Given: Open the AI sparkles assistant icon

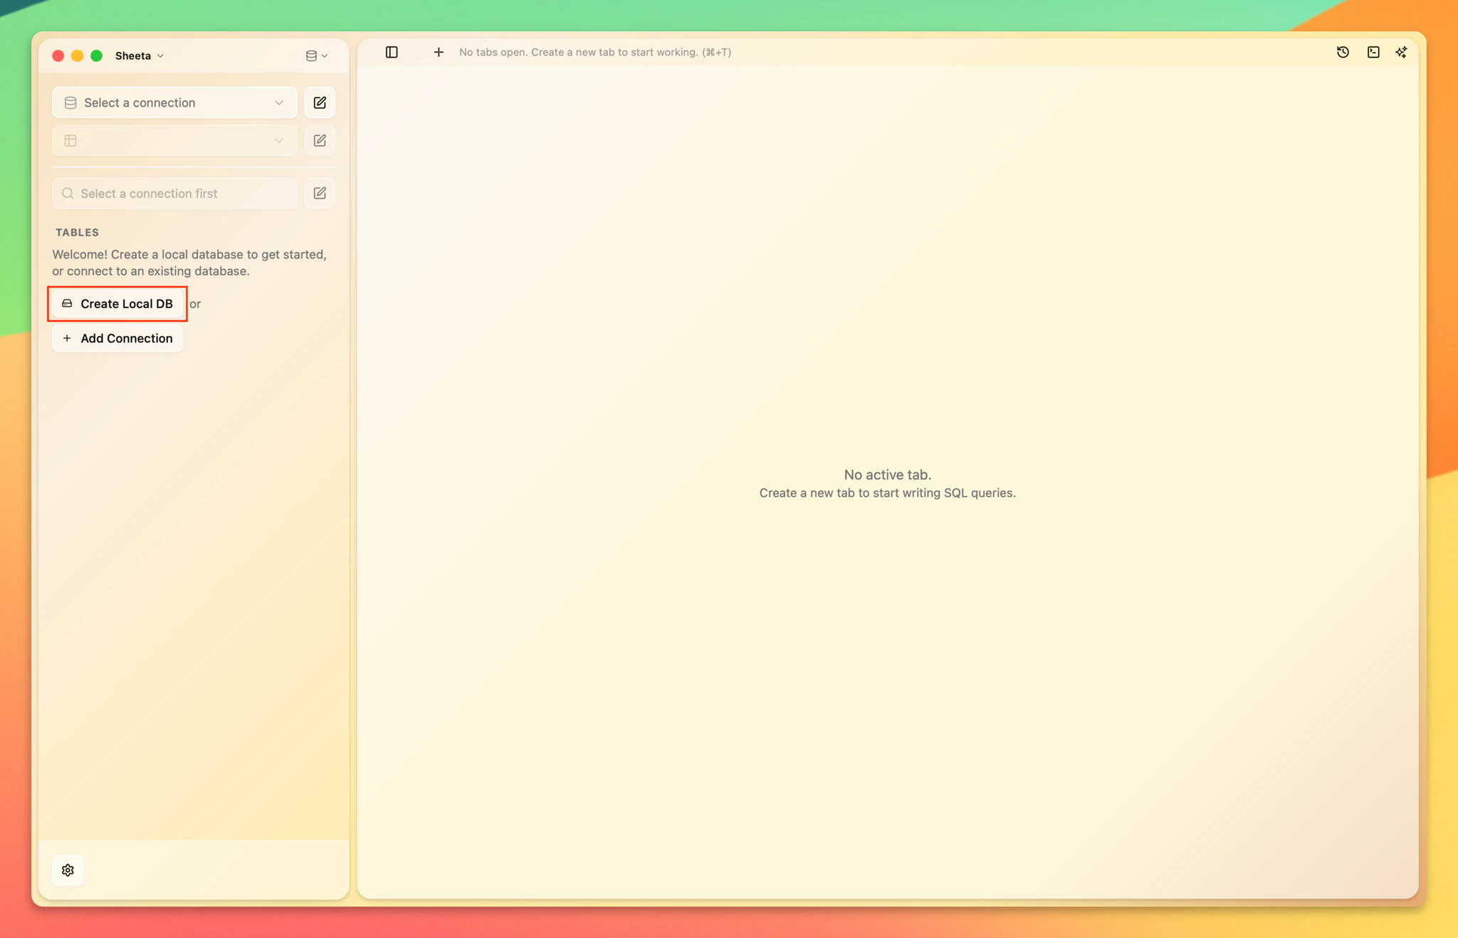Looking at the screenshot, I should [x=1401, y=52].
